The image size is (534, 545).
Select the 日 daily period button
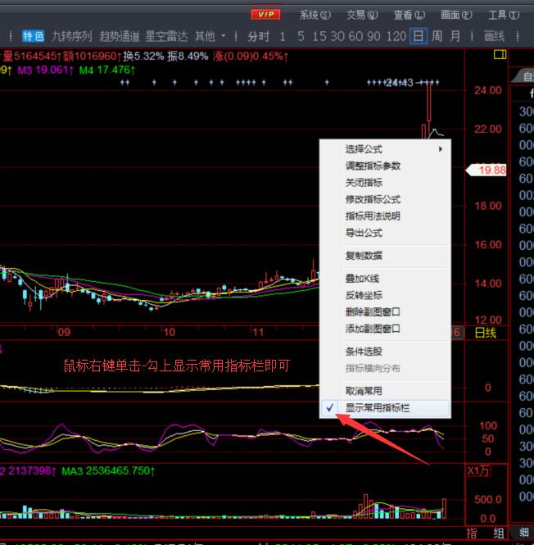click(x=419, y=35)
